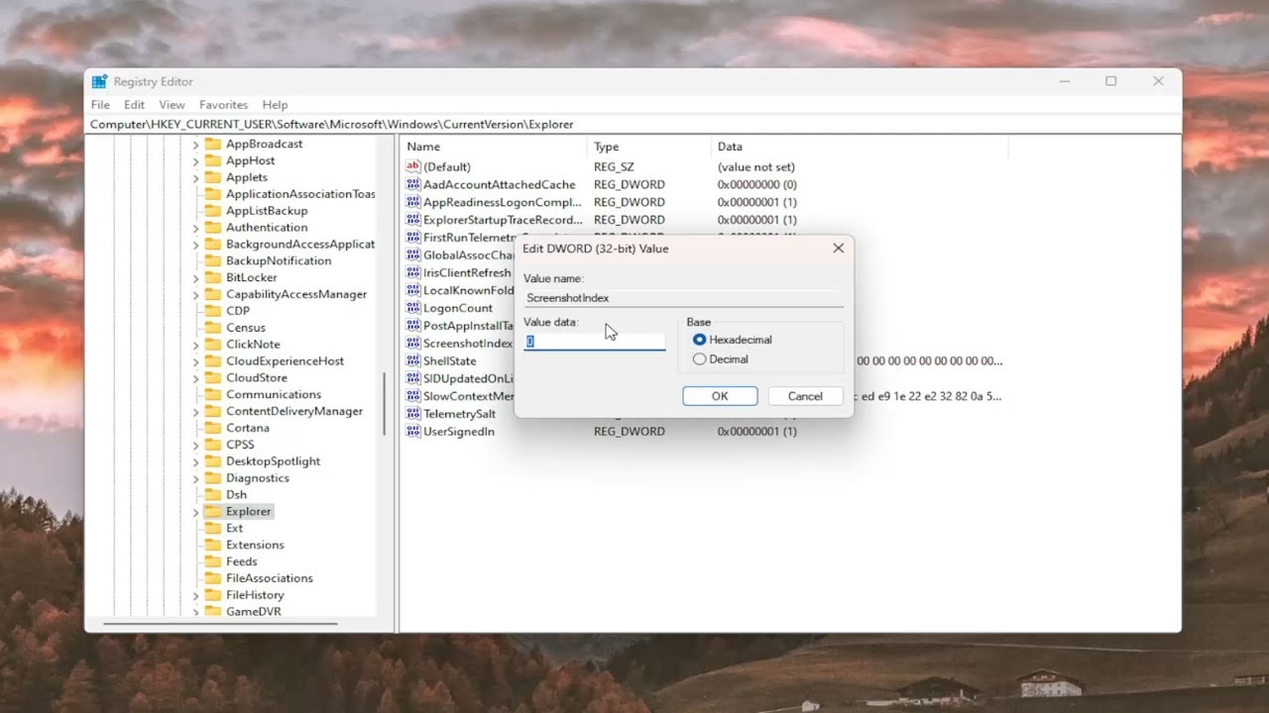Click the Dsh folder icon

click(x=212, y=494)
